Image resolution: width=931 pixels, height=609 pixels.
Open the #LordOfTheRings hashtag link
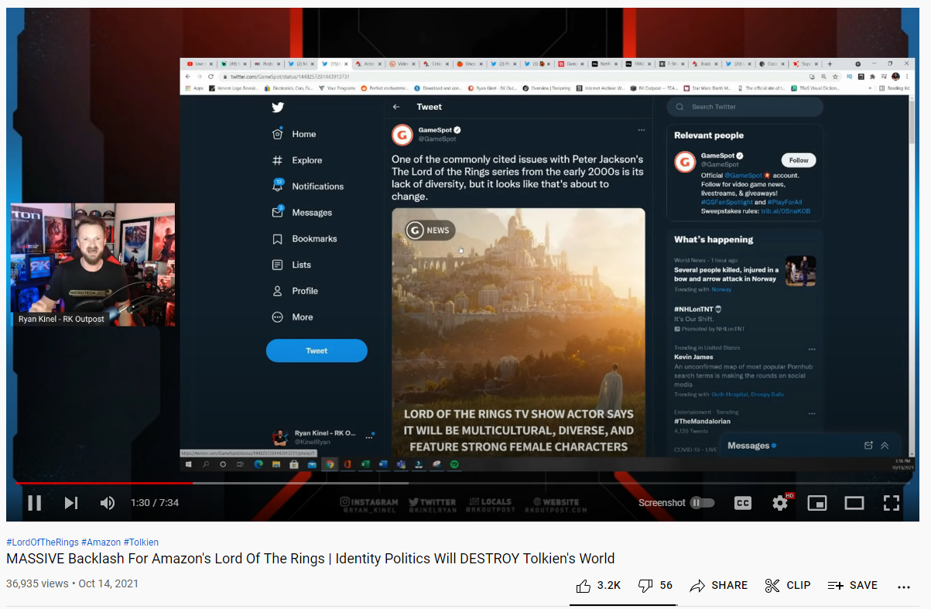pos(42,542)
